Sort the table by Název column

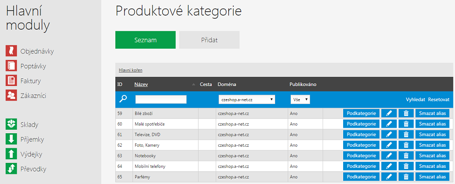coord(141,84)
